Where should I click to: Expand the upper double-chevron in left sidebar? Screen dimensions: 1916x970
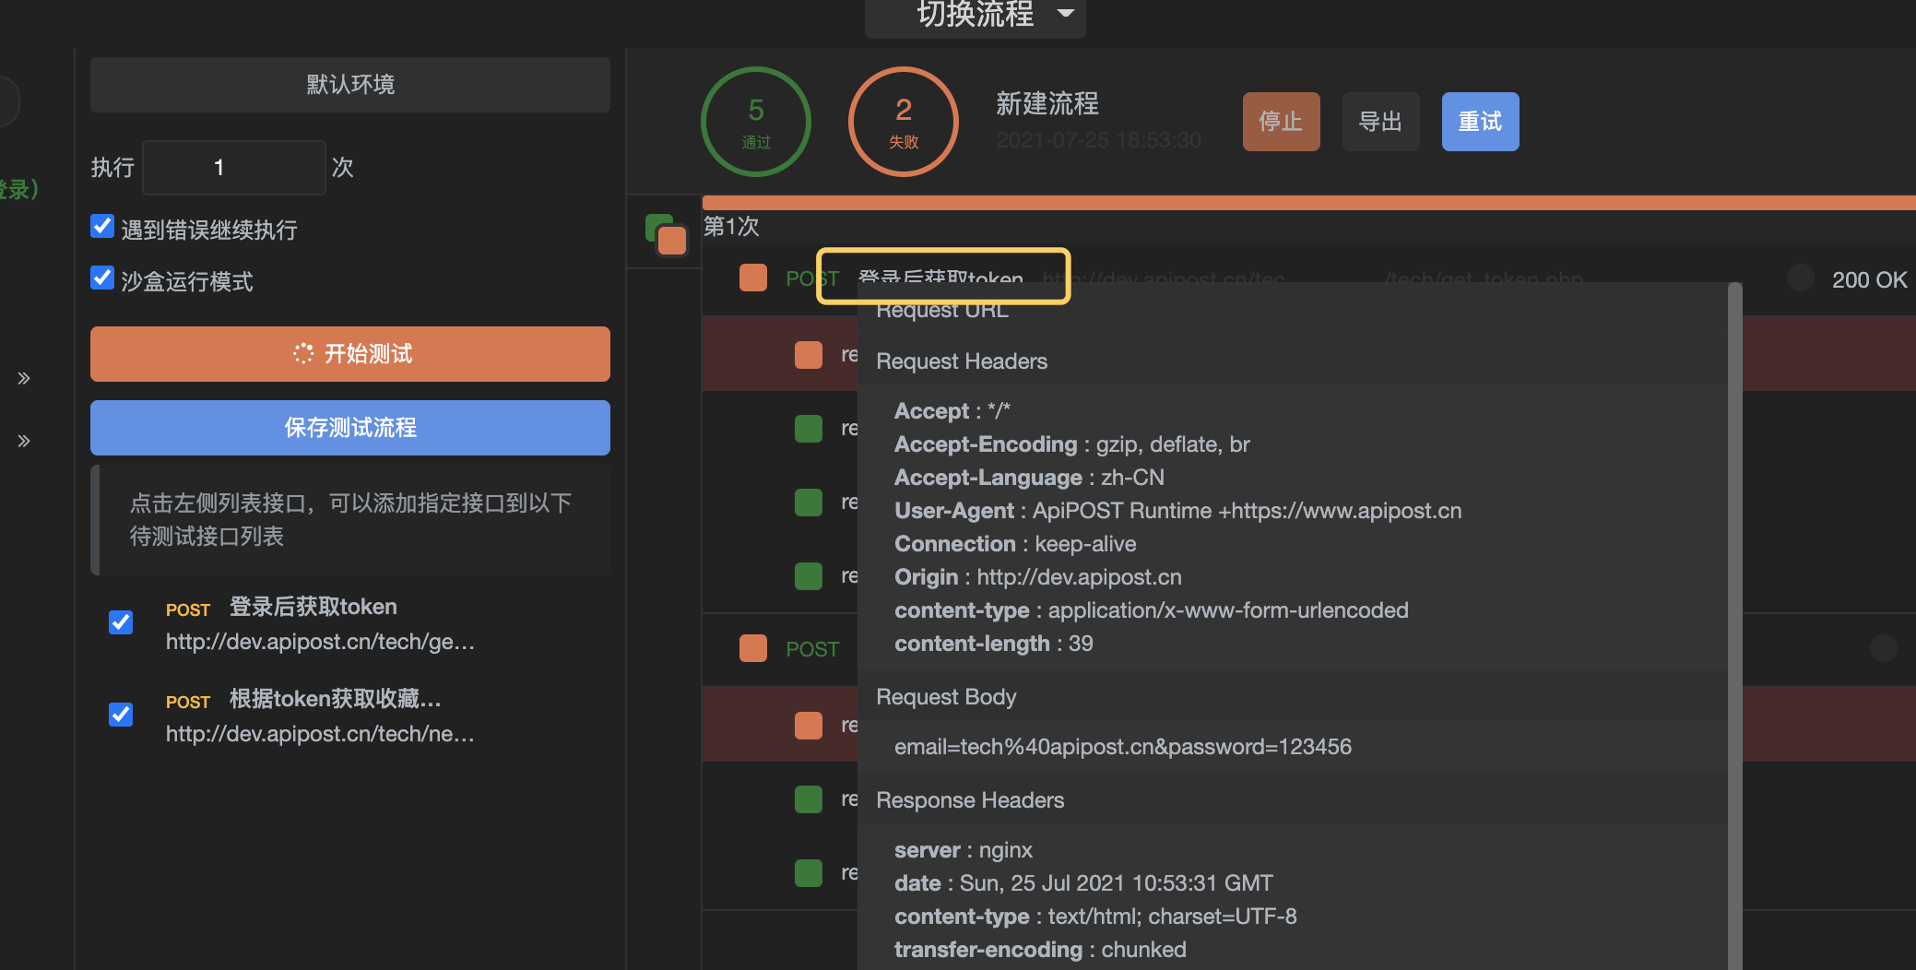24,378
